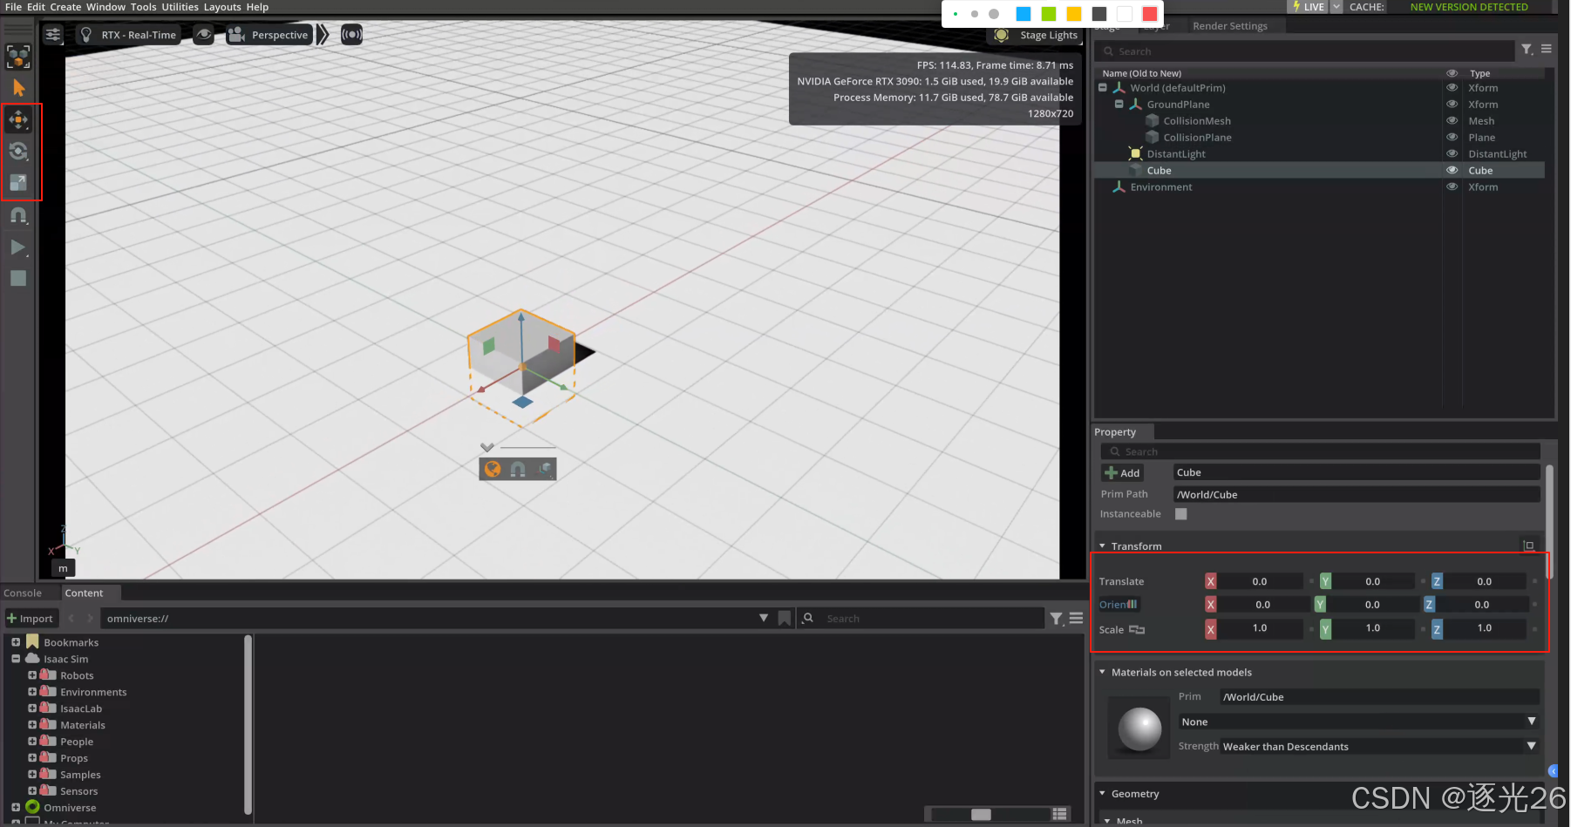Open the Tools menu
1571x827 pixels.
[144, 7]
